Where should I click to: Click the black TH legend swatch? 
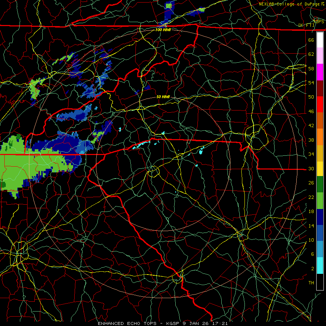tap(320, 282)
